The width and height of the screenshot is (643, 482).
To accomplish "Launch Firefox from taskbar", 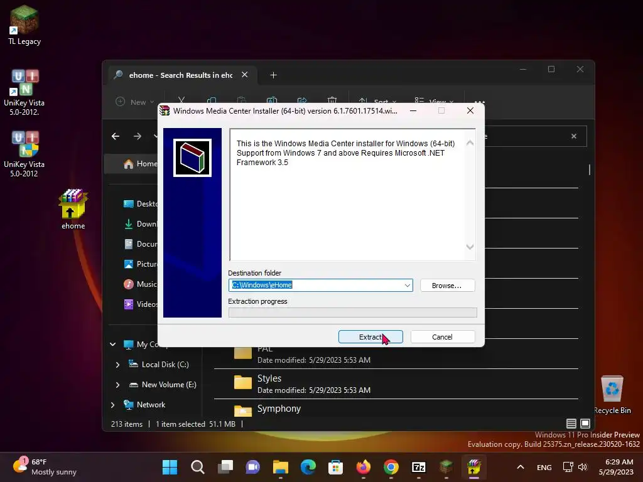I will 364,467.
